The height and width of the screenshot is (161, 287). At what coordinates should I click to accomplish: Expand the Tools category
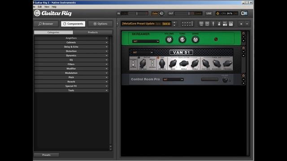[71, 90]
